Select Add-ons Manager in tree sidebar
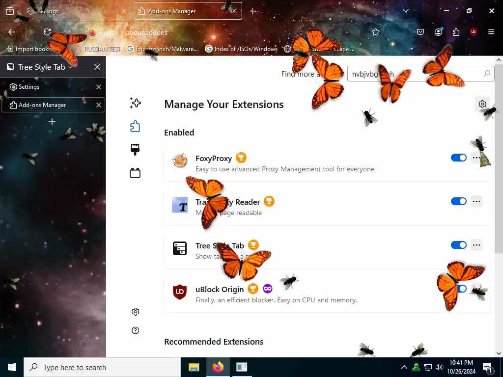The image size is (503, 377). coord(53,105)
